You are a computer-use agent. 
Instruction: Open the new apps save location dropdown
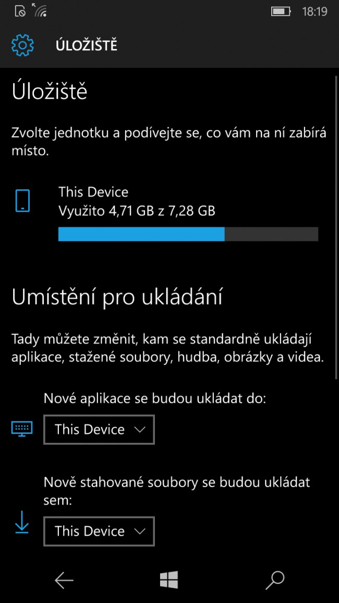(x=99, y=430)
